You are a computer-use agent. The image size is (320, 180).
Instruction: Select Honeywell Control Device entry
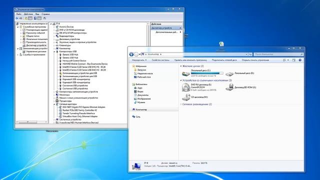click(72, 61)
